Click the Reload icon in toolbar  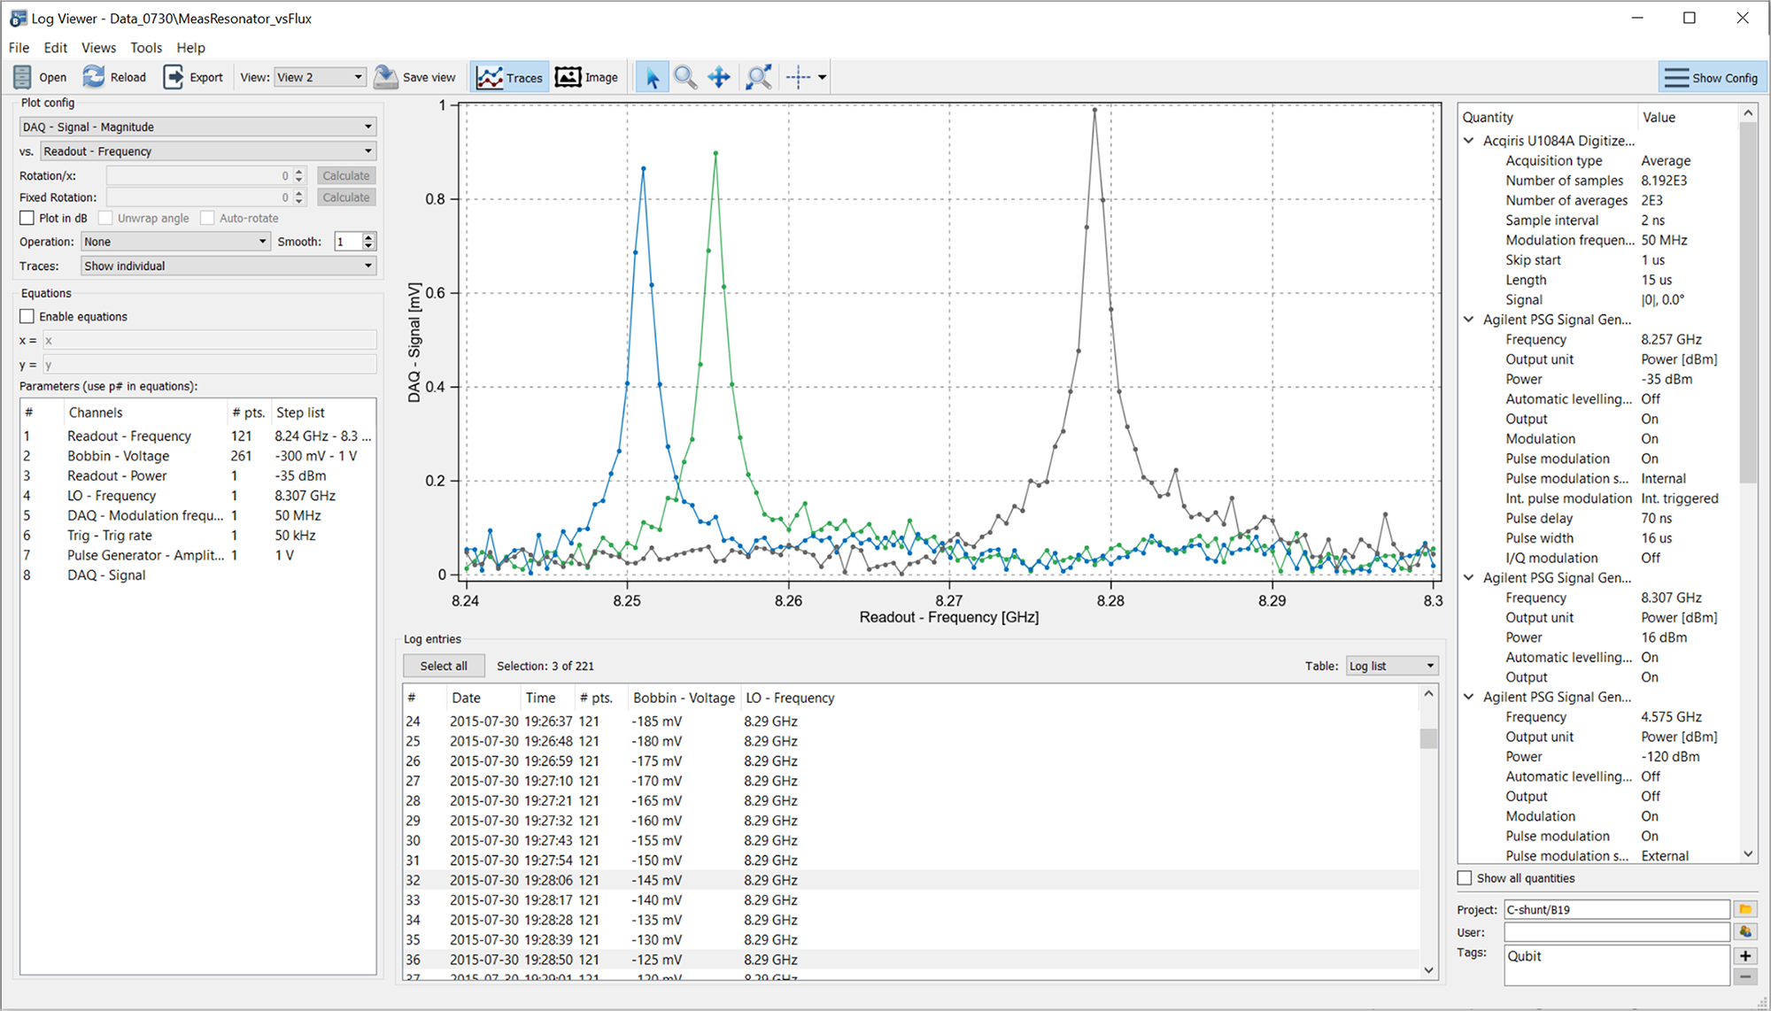click(94, 77)
